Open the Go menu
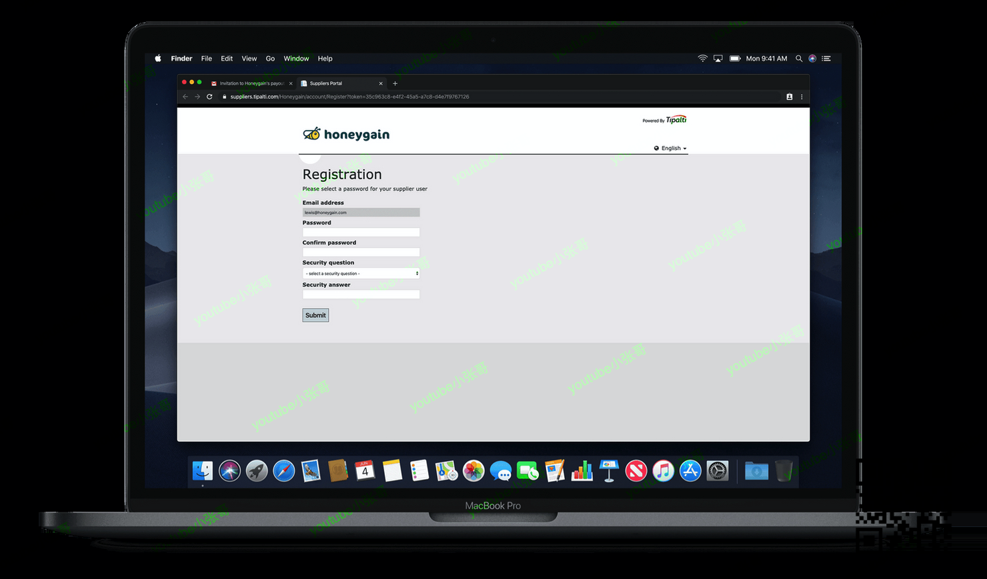Screen dimensions: 987x579 pyautogui.click(x=270, y=59)
